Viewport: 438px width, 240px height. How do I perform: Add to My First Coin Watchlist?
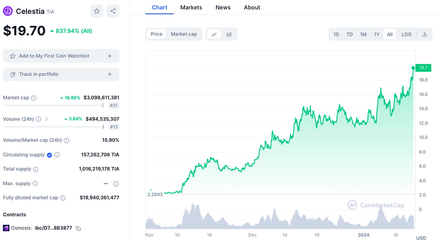point(61,56)
